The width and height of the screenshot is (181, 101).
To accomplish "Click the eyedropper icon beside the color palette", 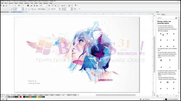I will point(3,97).
